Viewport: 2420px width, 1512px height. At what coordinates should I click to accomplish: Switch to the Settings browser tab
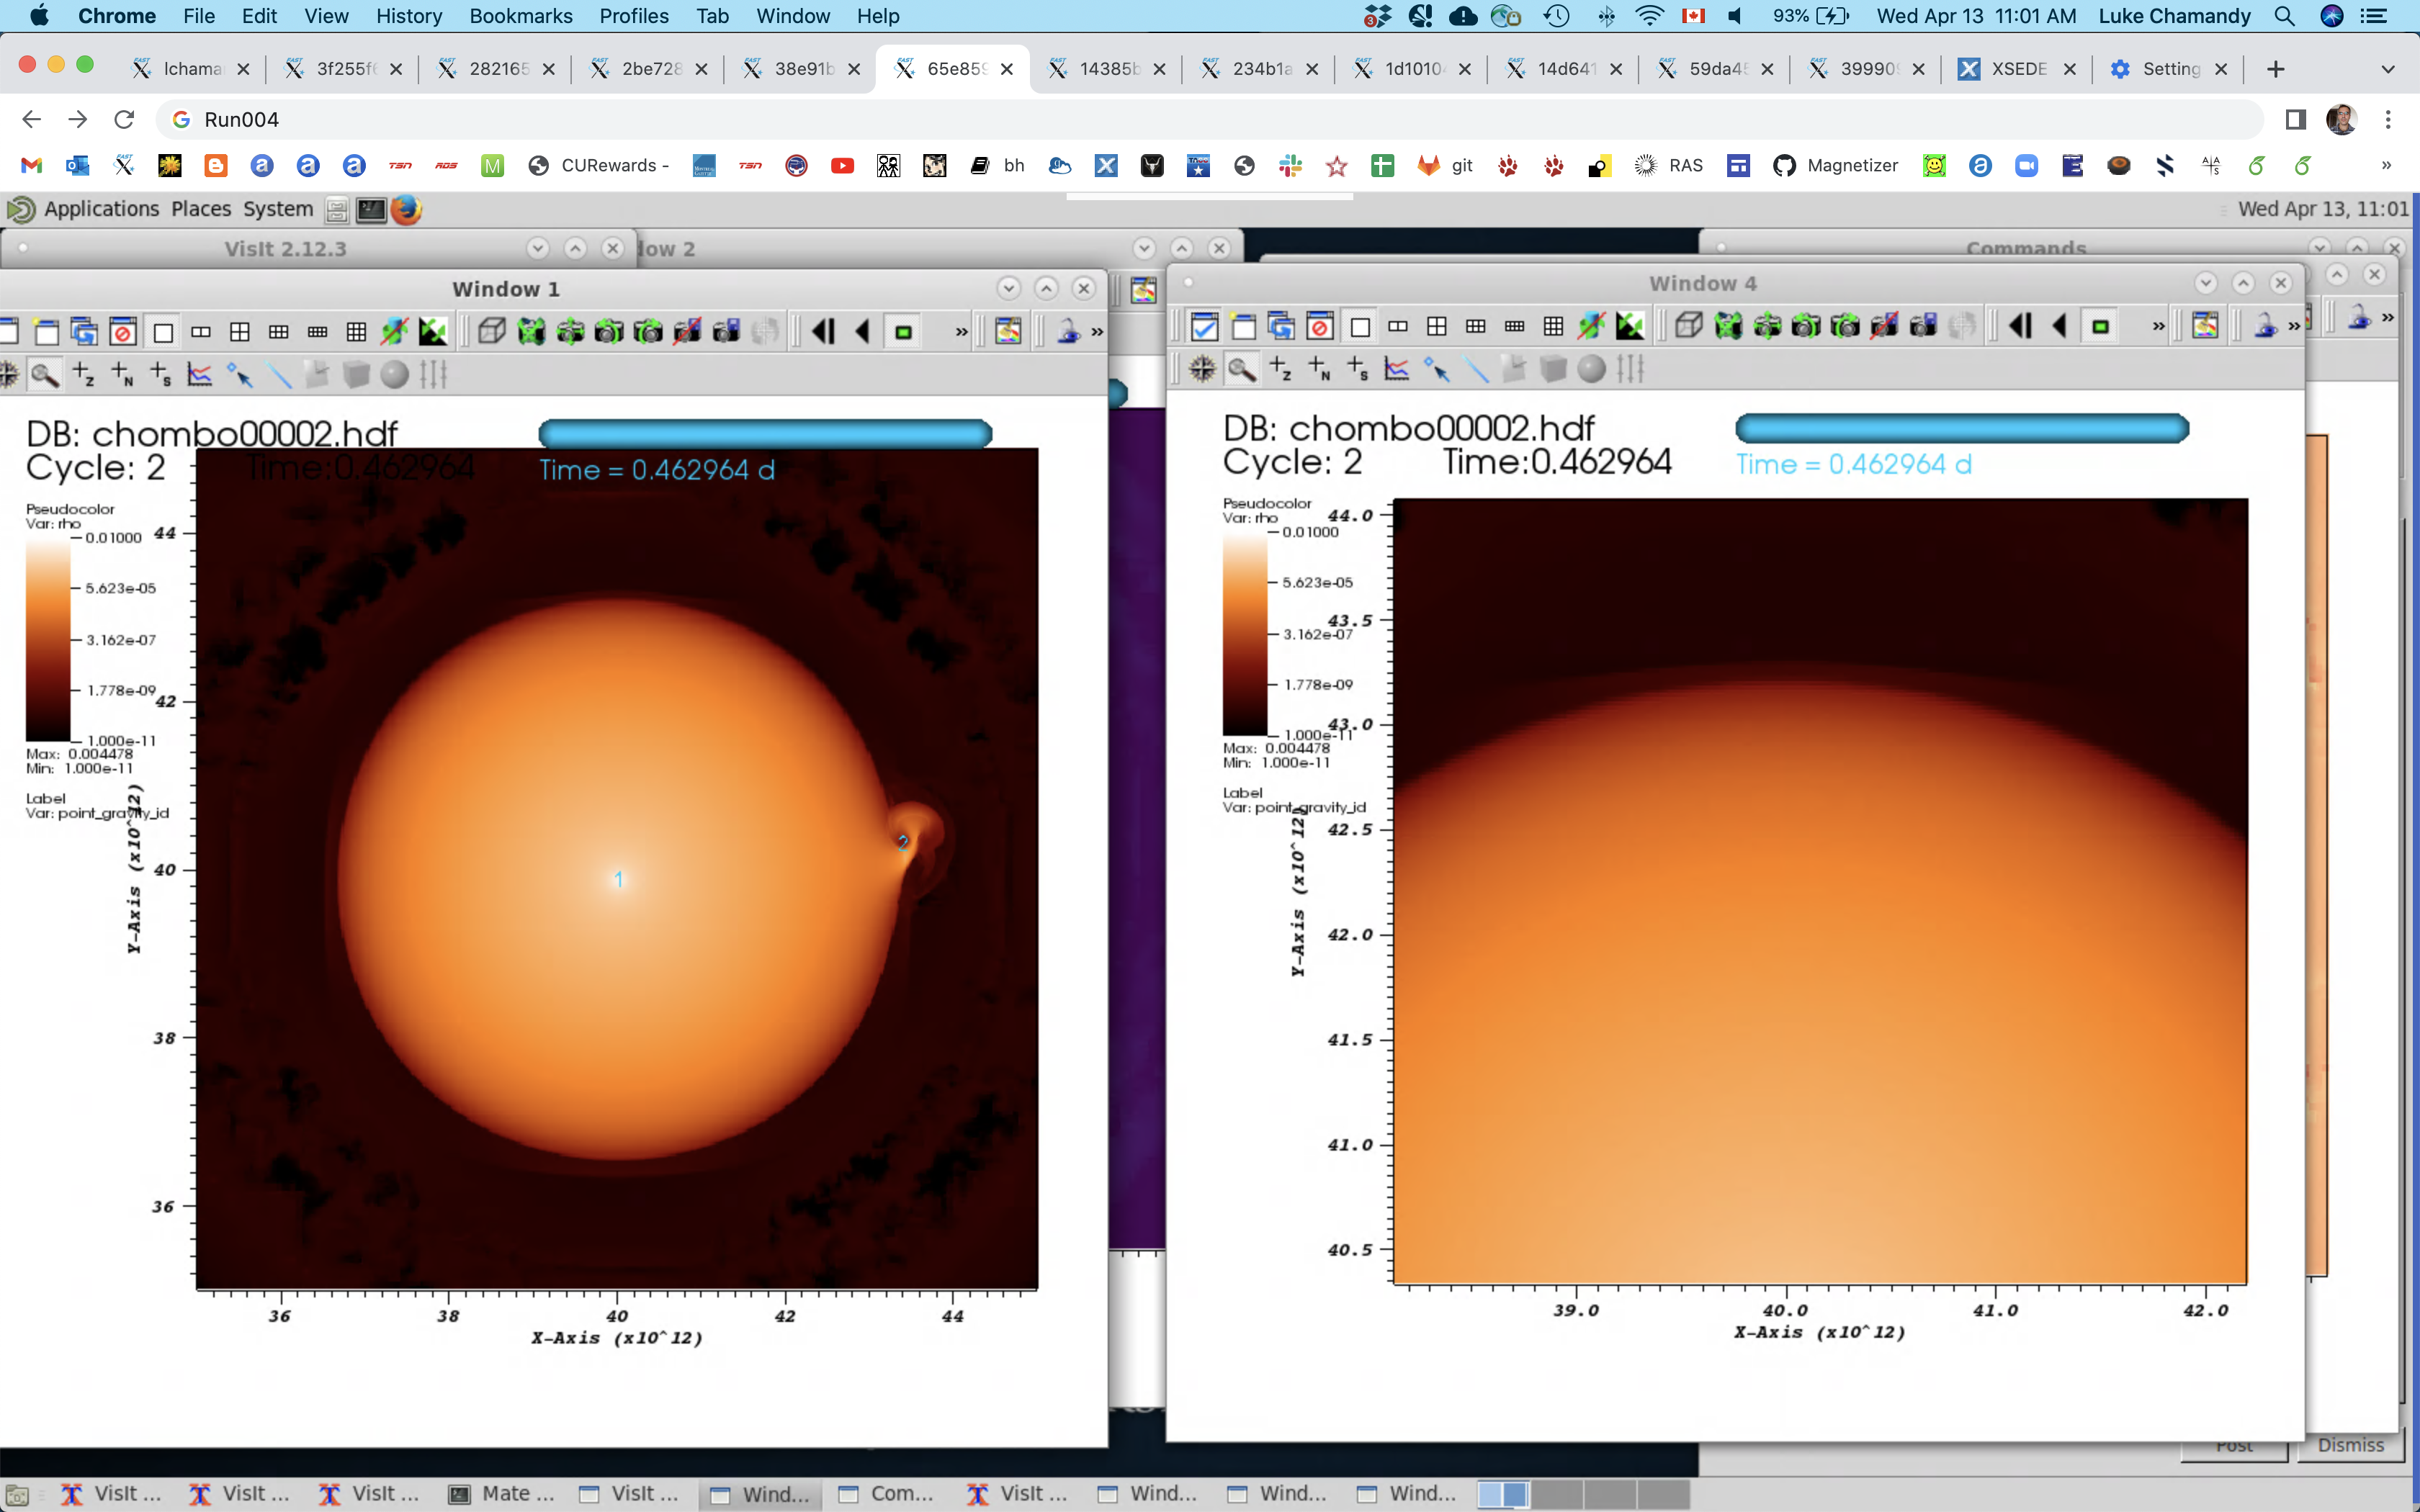click(2169, 69)
